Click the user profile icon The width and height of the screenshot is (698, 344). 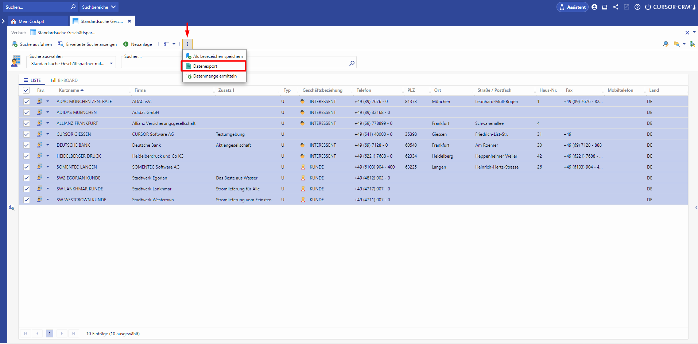coord(594,7)
